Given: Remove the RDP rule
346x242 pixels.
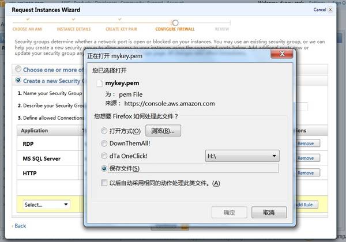Looking at the screenshot, I should [x=305, y=143].
